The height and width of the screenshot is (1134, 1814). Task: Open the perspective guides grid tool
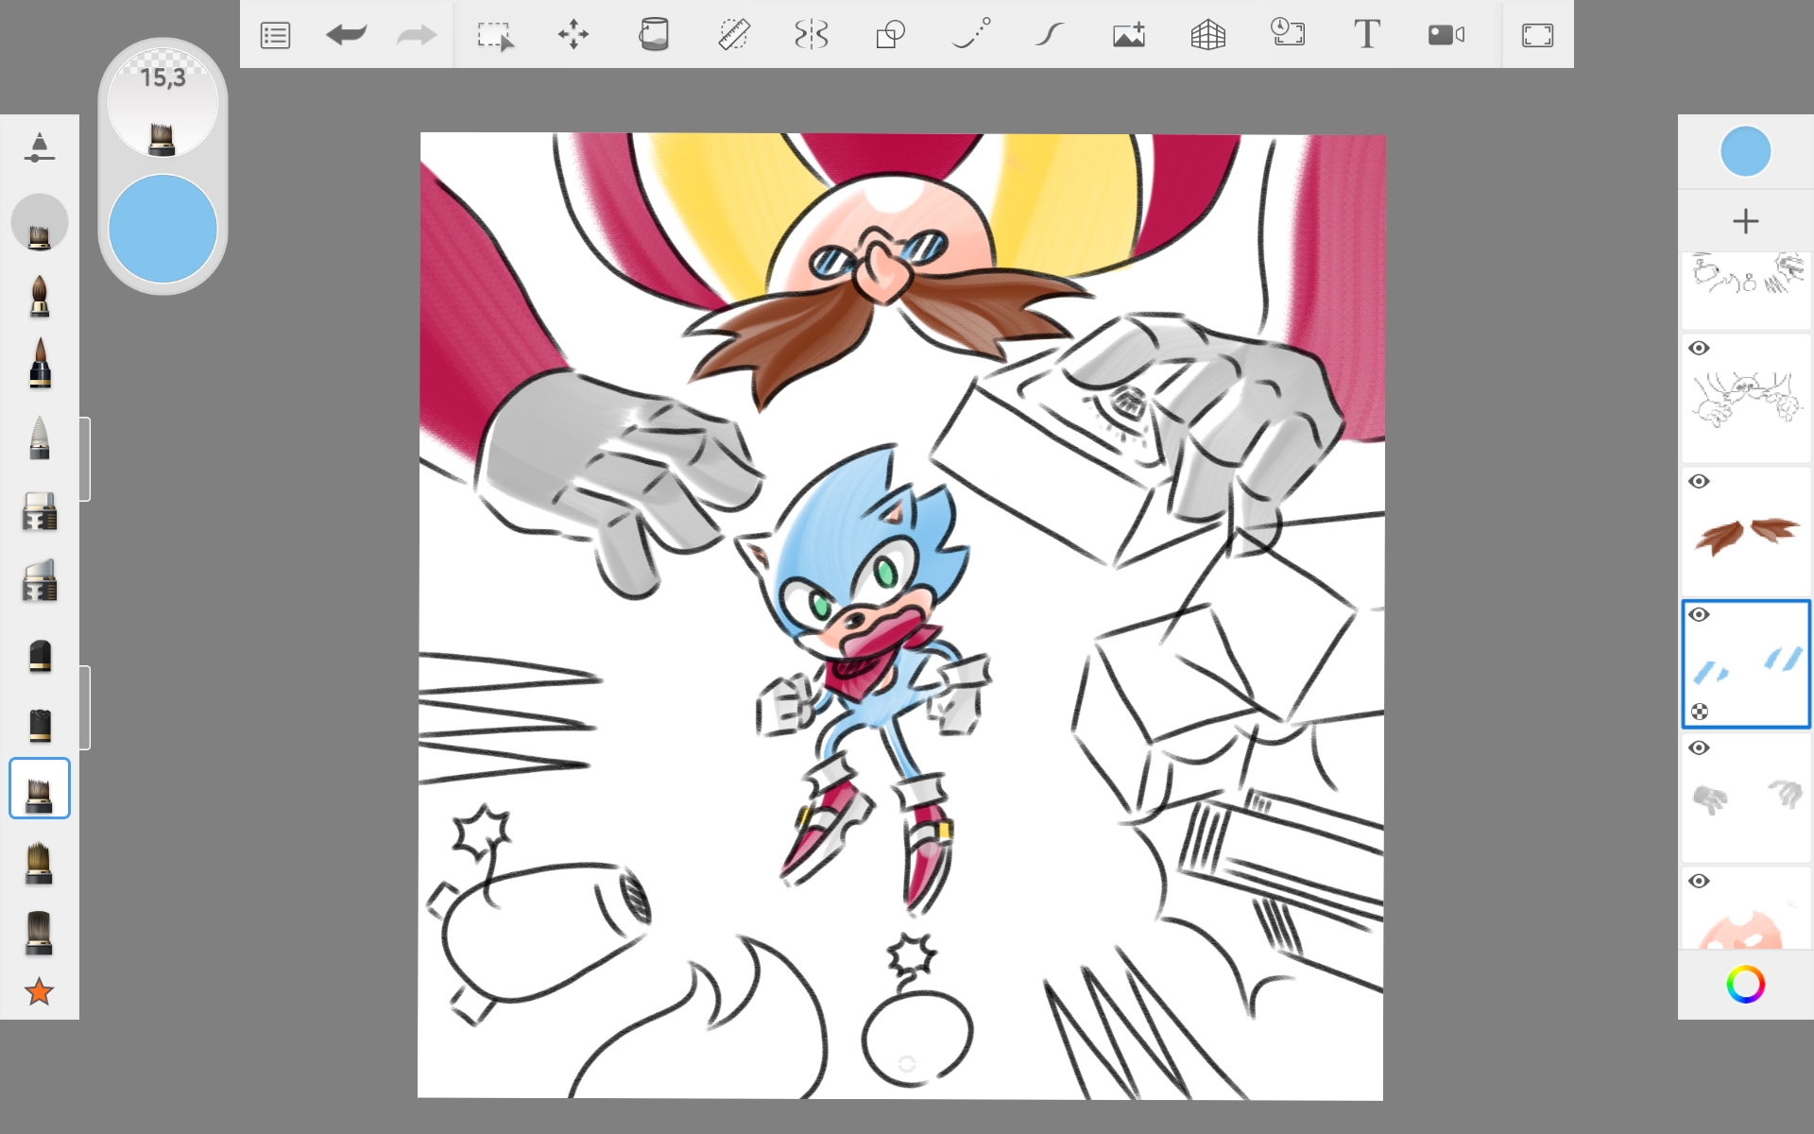pos(1207,36)
